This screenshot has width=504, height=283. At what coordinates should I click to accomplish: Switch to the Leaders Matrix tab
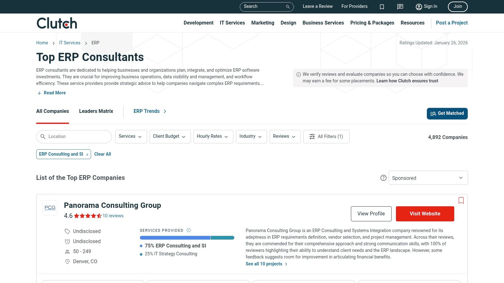[96, 111]
